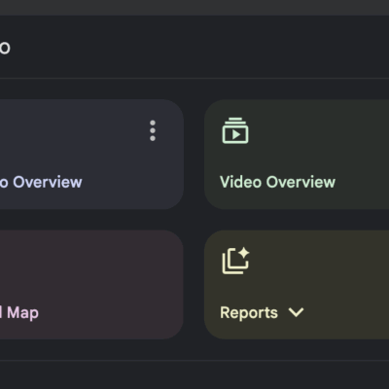Image resolution: width=389 pixels, height=389 pixels.
Task: Open the Mind Map card
Action: click(x=91, y=285)
